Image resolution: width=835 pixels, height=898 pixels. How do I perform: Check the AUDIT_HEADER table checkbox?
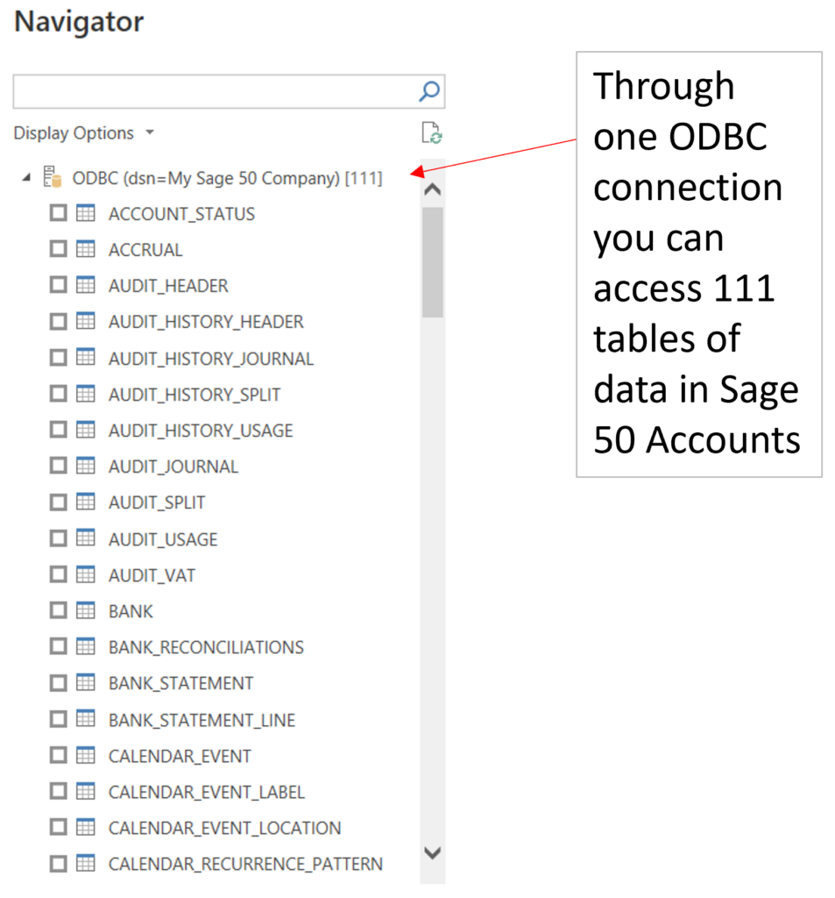click(58, 284)
